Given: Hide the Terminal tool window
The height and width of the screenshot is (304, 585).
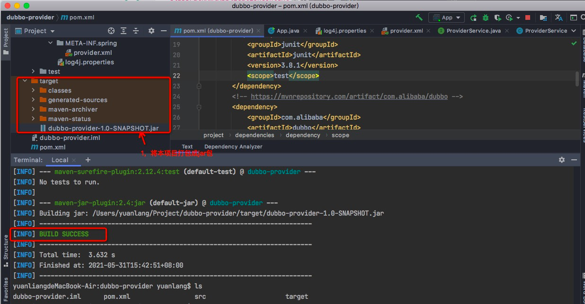Looking at the screenshot, I should (x=574, y=160).
